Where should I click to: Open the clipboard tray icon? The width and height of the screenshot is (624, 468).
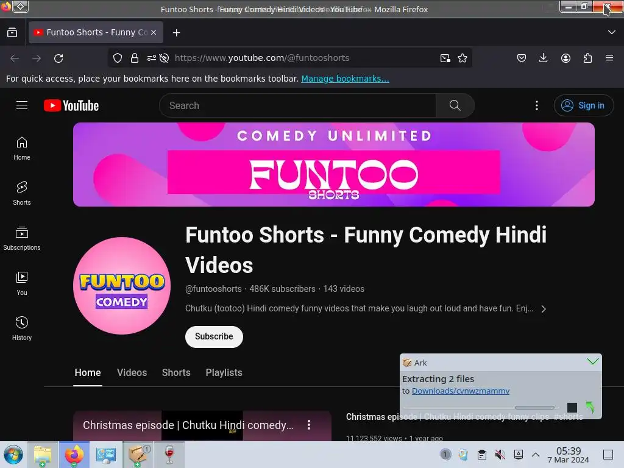point(481,455)
